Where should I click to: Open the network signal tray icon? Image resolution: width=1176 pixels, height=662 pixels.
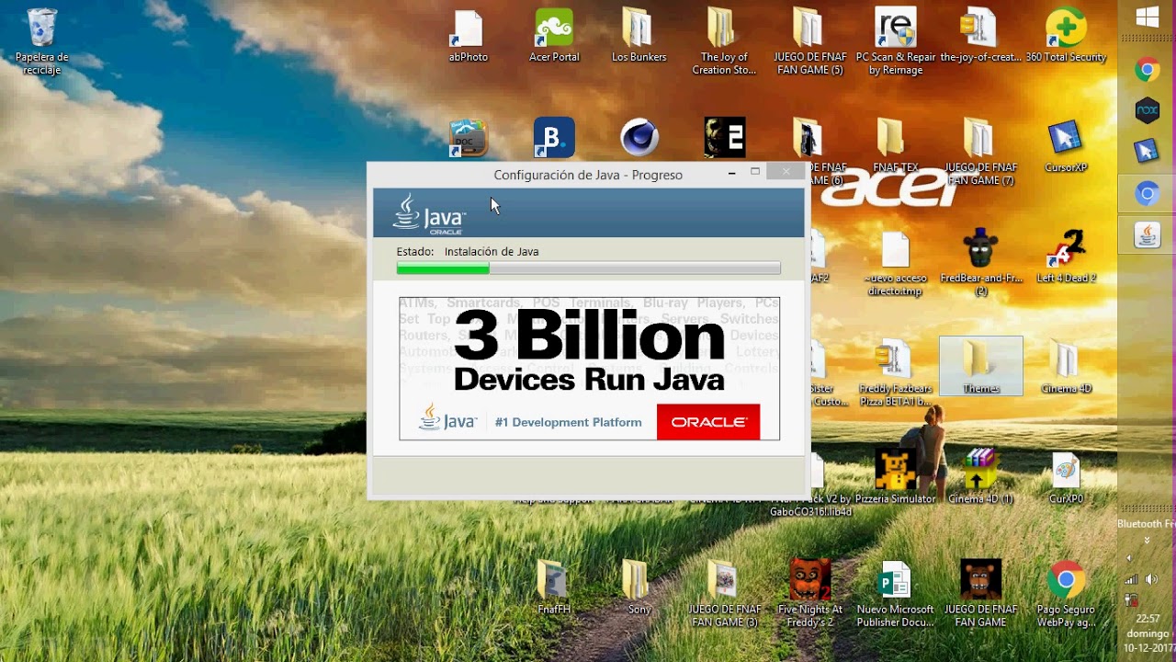[x=1132, y=579]
